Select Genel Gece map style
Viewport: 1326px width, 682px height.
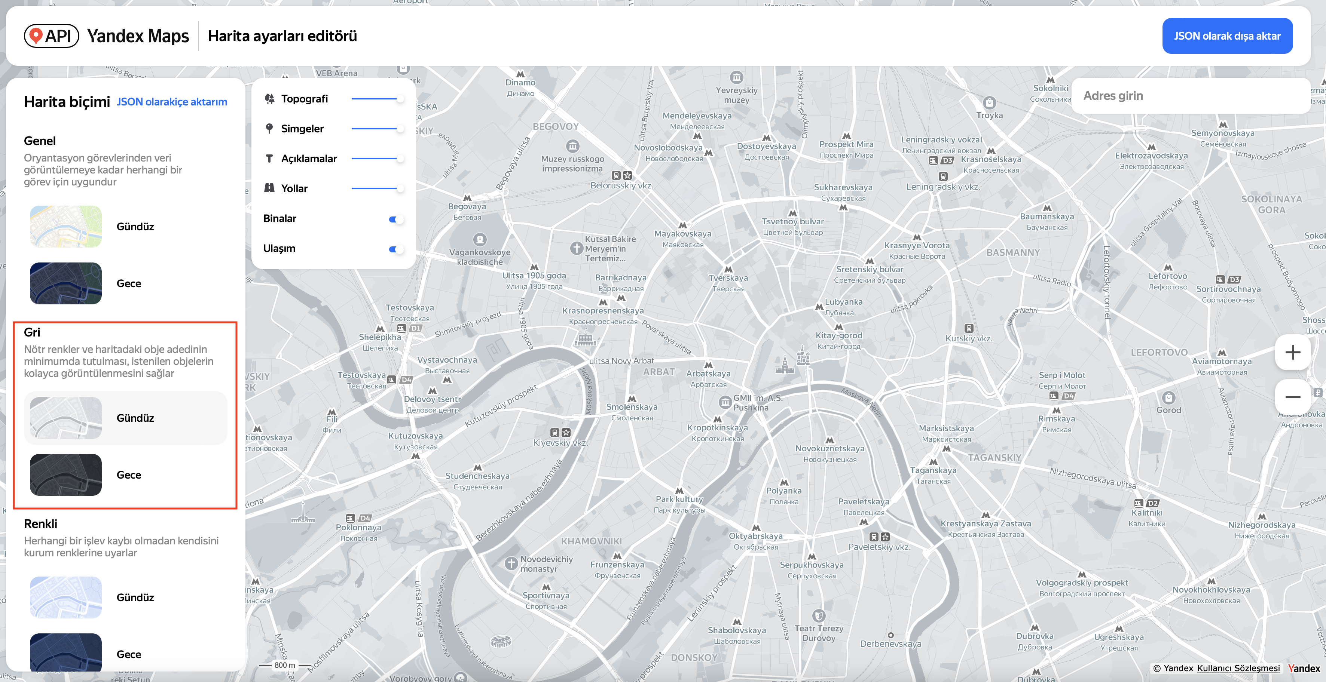(x=126, y=283)
